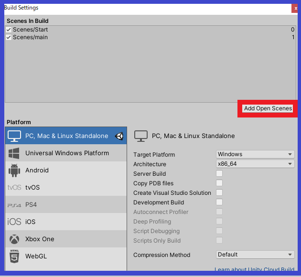Select Universal Windows Platform entry

pos(66,153)
